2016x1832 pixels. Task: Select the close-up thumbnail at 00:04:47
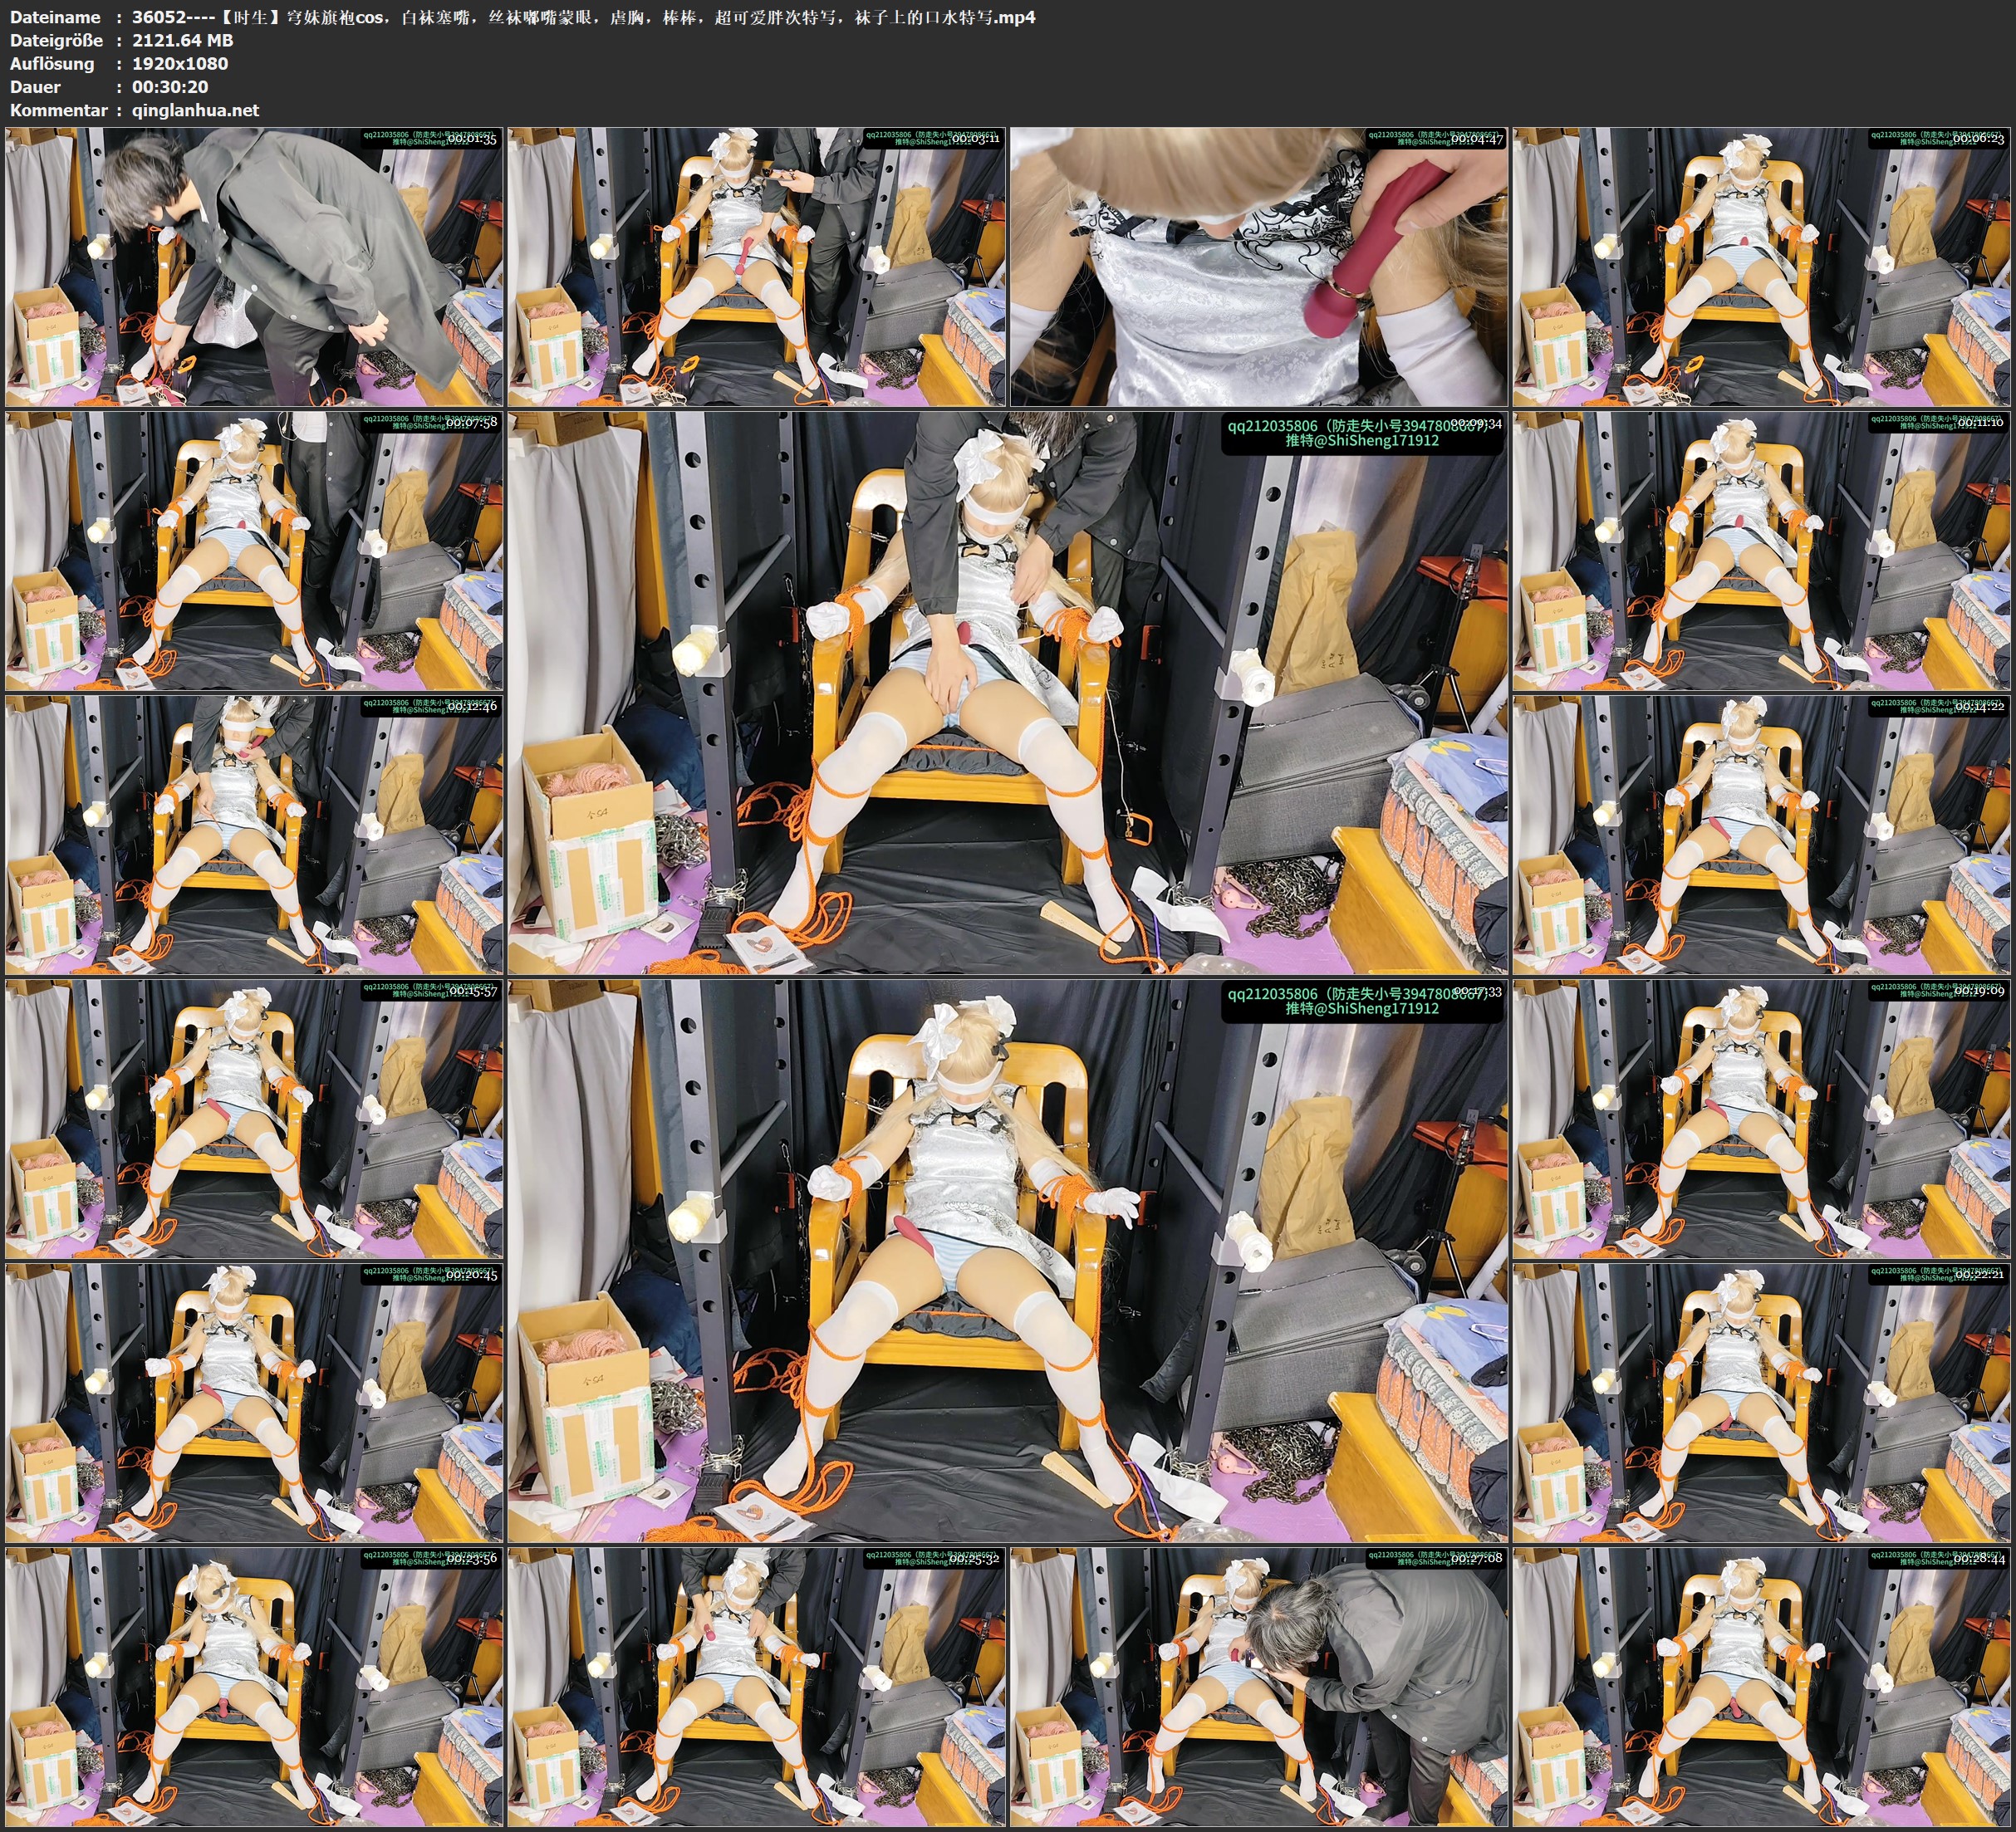pos(1259,267)
